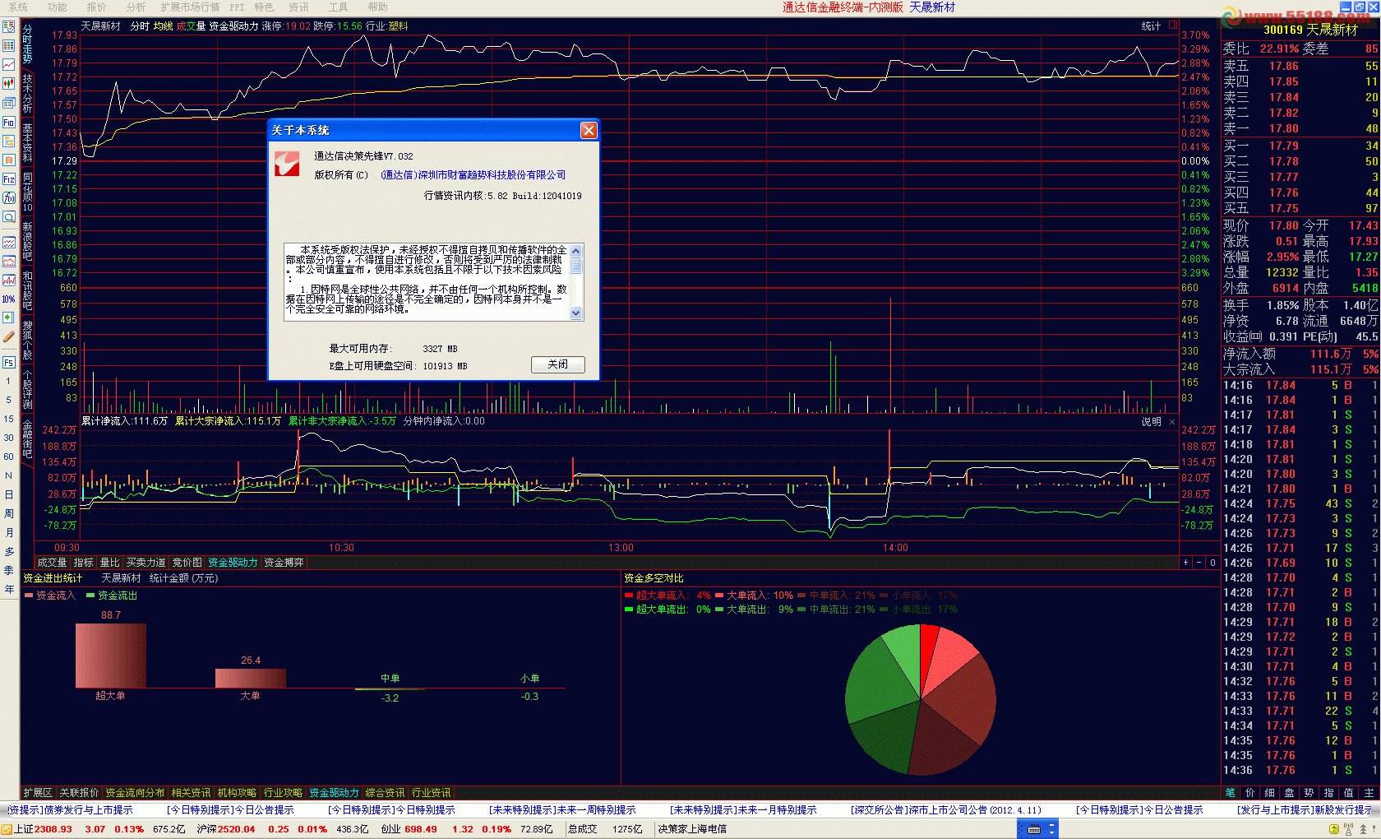Select the 周 weekly period button
Image resolution: width=1381 pixels, height=839 pixels.
9,513
